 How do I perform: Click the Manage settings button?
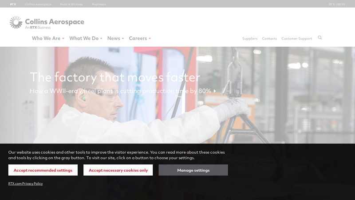point(193,170)
